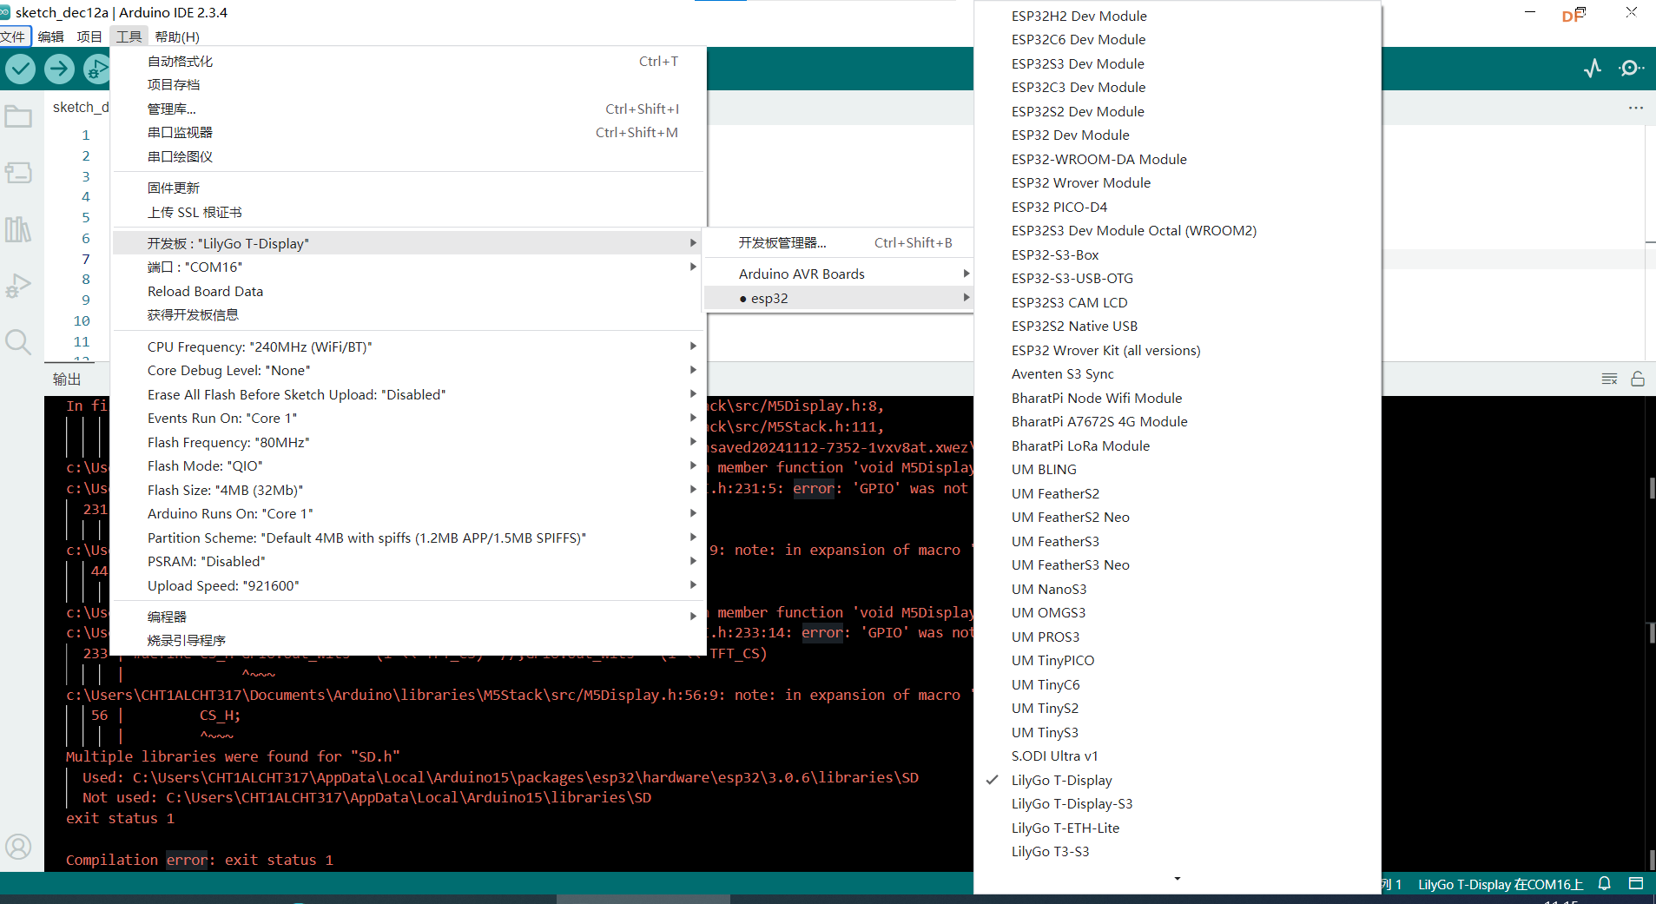Viewport: 1656px width, 904px height.
Task: Expand the board "LilyGo T-Display" submenu
Action: [x=408, y=243]
